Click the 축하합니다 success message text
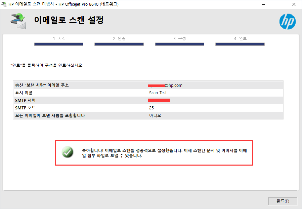 pos(165,153)
